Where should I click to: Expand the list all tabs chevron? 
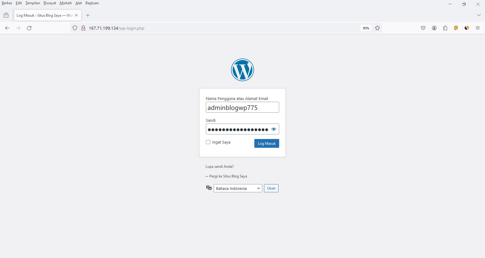479,15
